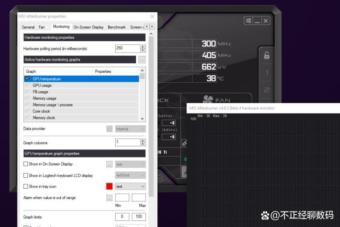Image resolution: width=340 pixels, height=227 pixels.
Task: Open active hardware monitoring graphs ellipsis button
Action: coord(142,60)
